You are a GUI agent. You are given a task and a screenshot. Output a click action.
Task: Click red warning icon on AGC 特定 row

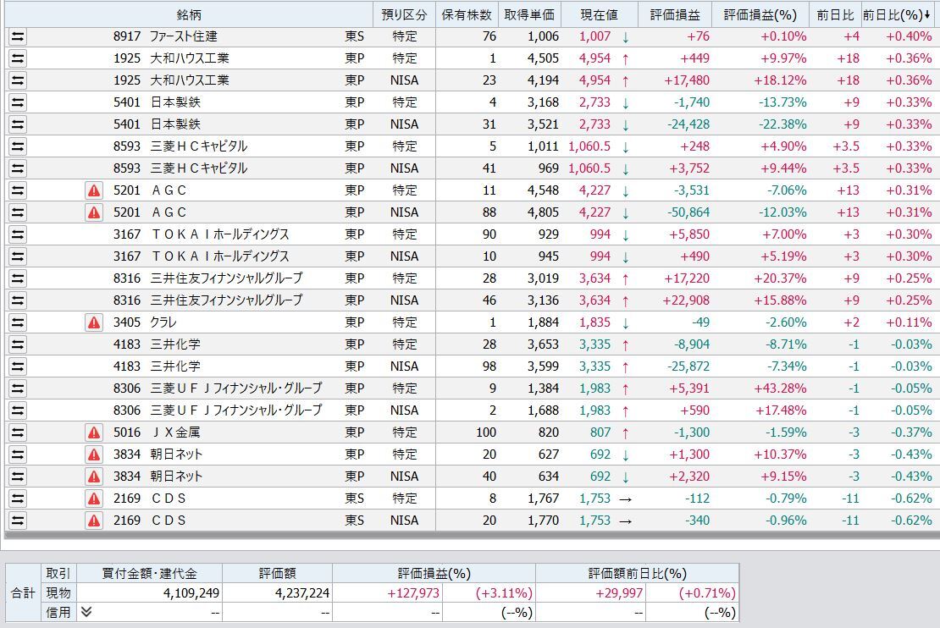(94, 190)
